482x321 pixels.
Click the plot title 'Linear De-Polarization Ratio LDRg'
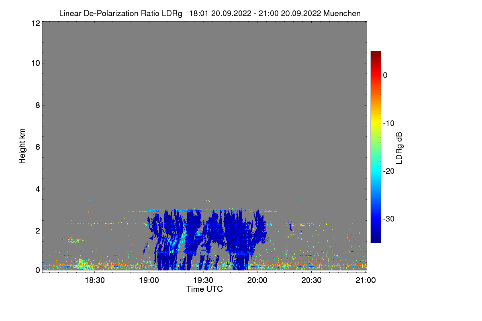click(x=120, y=13)
